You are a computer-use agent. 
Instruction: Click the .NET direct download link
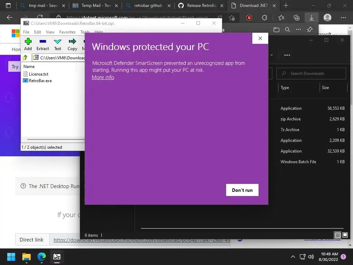(x=142, y=240)
